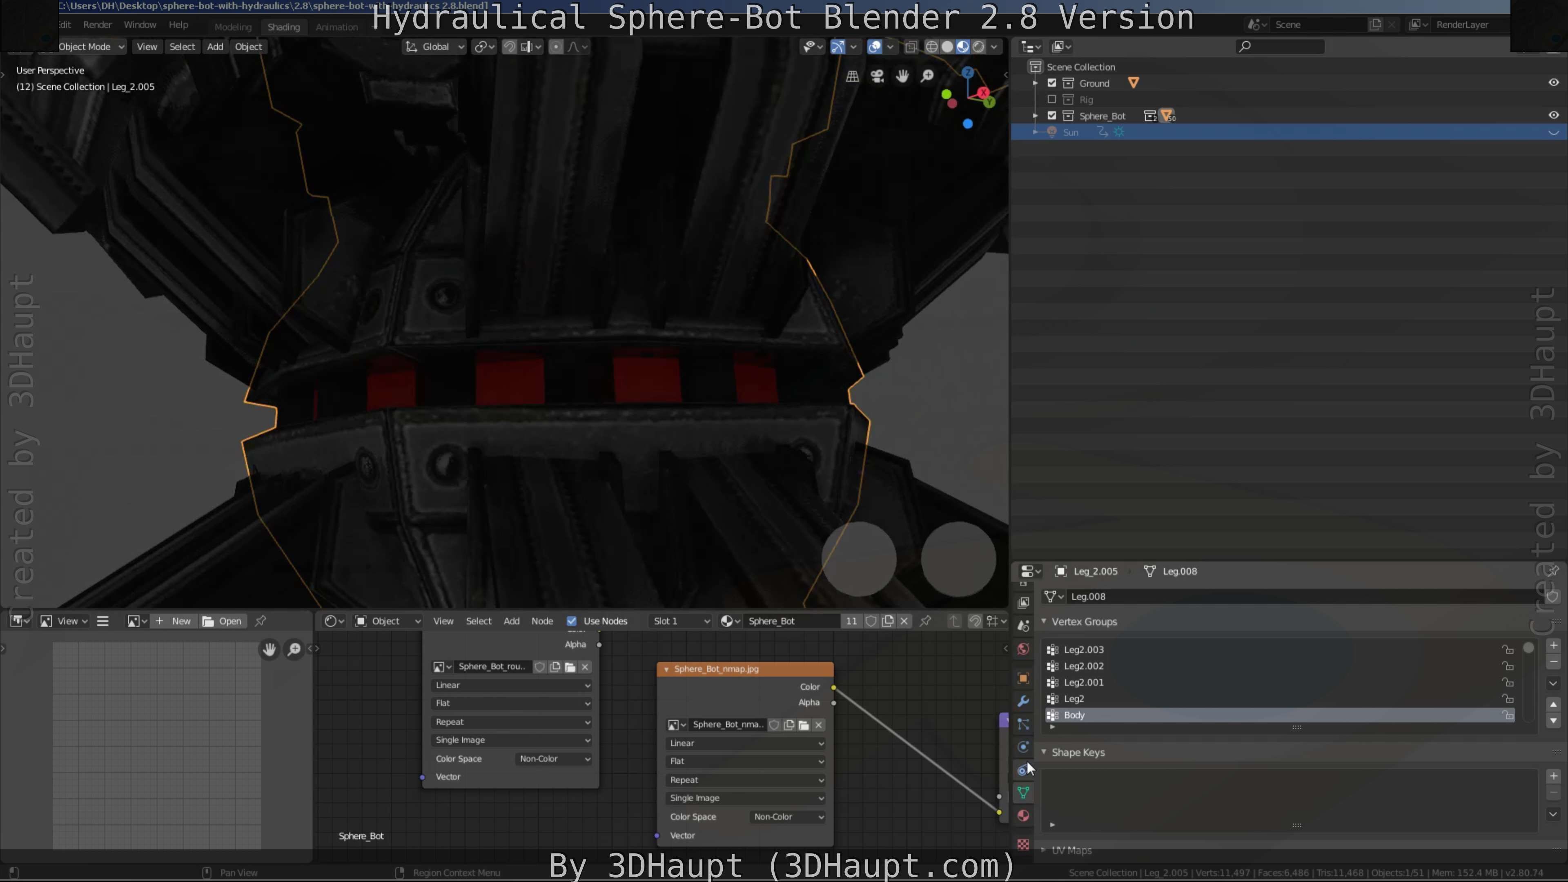Open the Object Constraints properties tab
The height and width of the screenshot is (882, 1568).
(x=1022, y=770)
